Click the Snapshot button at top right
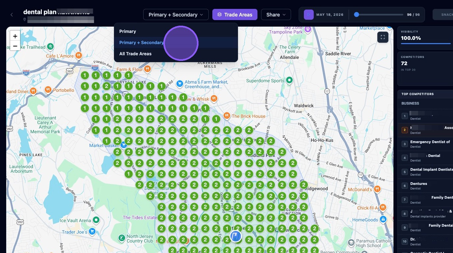This screenshot has height=253, width=453. (443, 14)
